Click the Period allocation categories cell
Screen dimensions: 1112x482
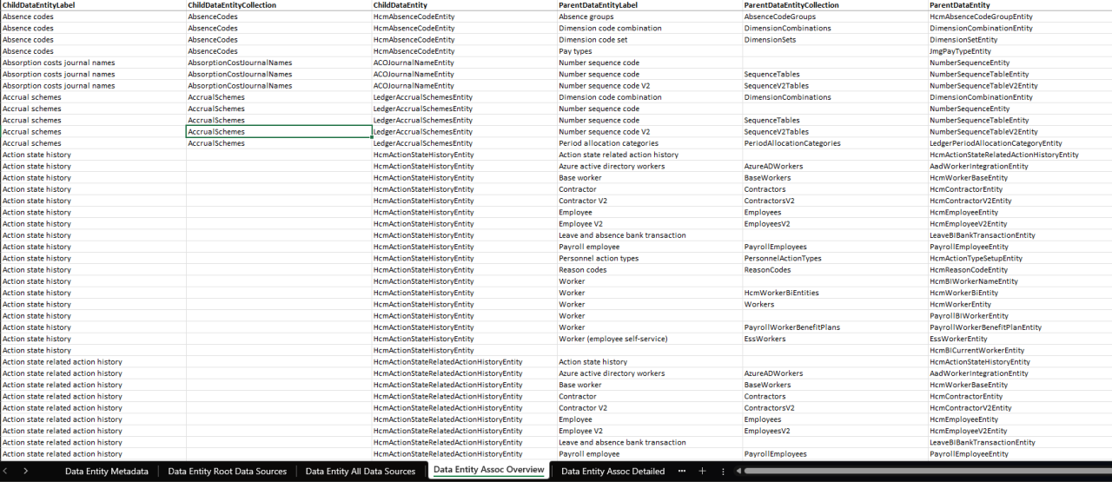tap(608, 143)
